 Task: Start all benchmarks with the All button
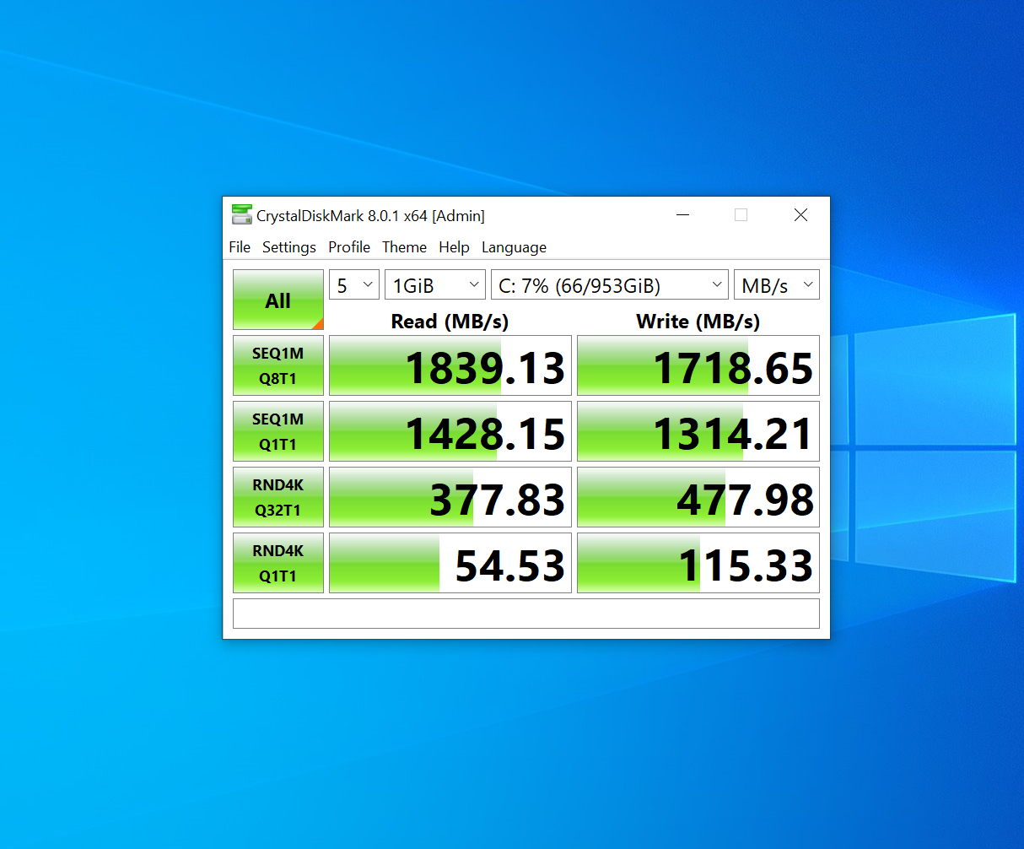(278, 300)
